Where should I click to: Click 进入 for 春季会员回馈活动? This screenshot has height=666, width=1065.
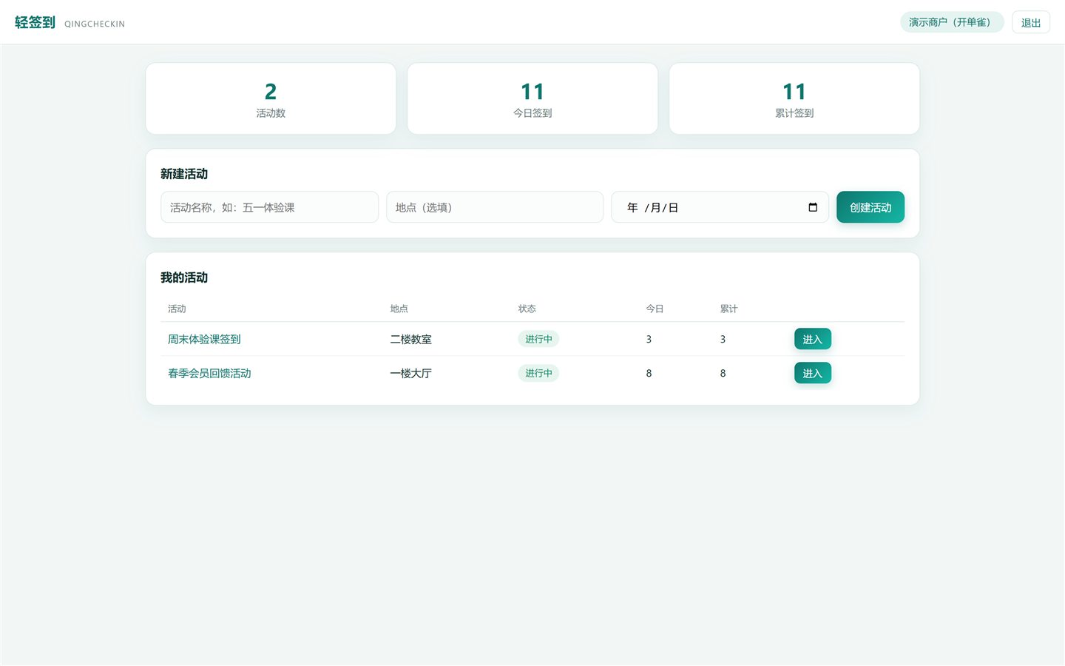tap(813, 373)
